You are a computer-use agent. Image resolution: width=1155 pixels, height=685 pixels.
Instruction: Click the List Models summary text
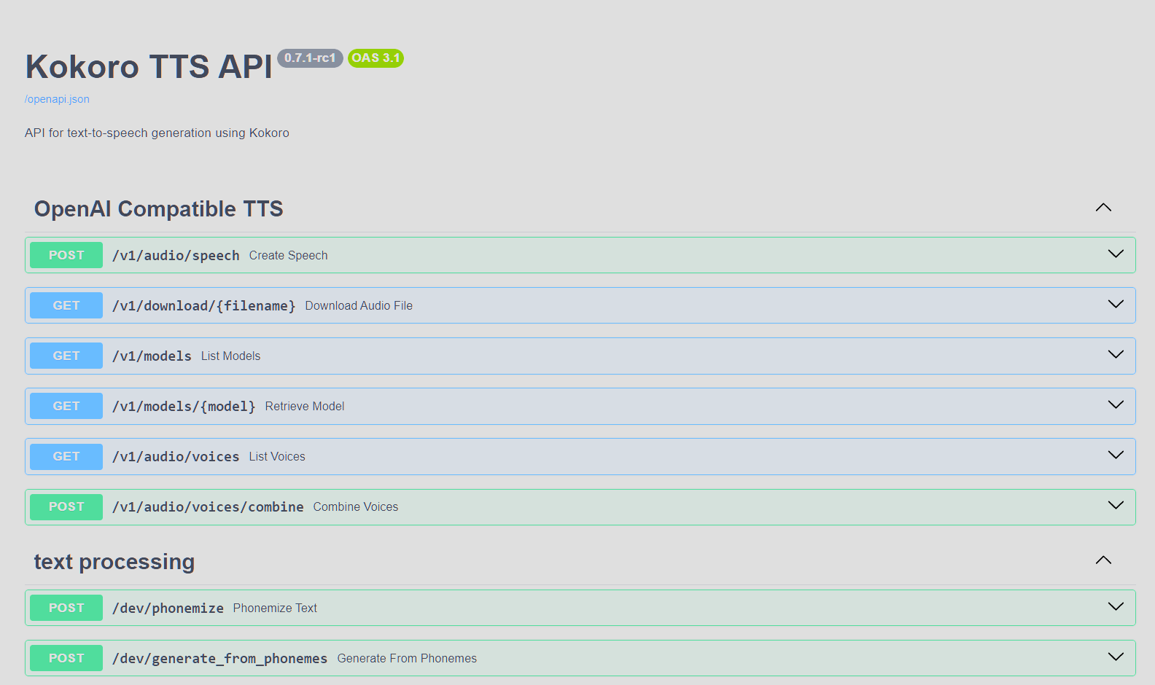point(230,356)
